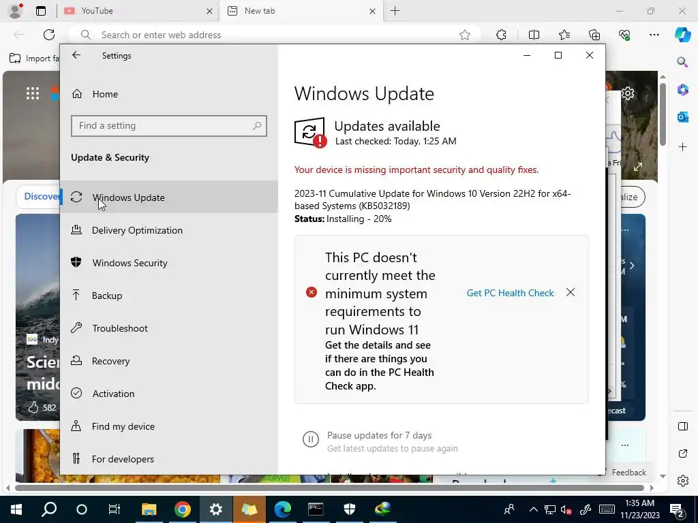Open Delivery Optimization settings
The width and height of the screenshot is (698, 523).
tap(169, 230)
